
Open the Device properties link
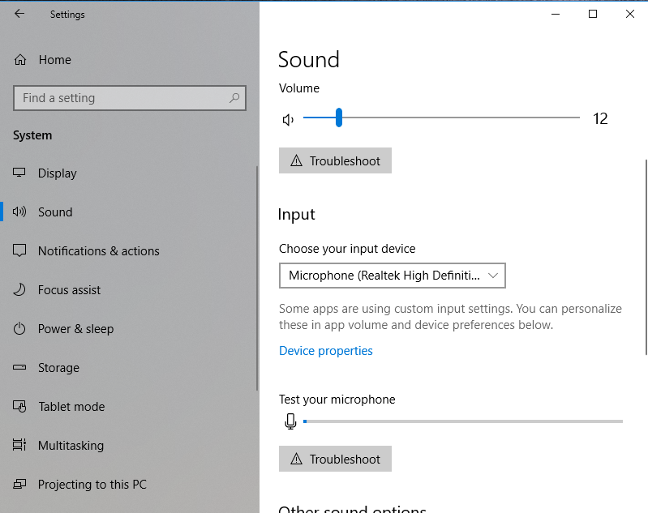(x=326, y=351)
